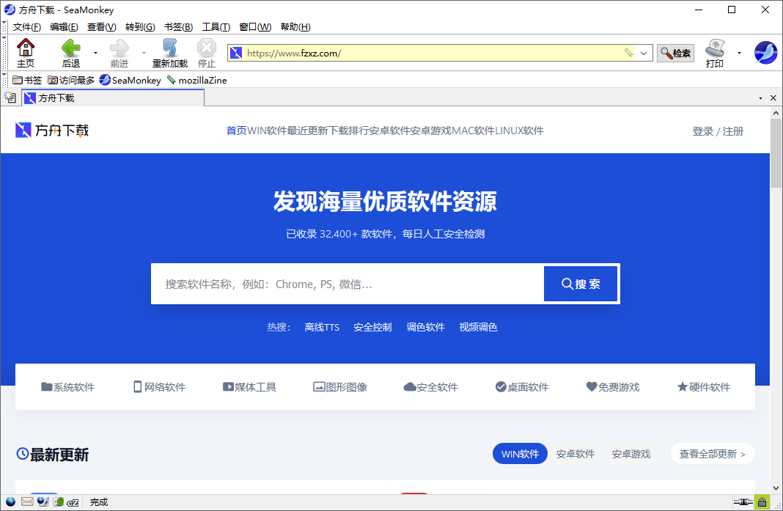The width and height of the screenshot is (783, 511).
Task: Open the print options dropdown arrow
Action: coord(739,53)
